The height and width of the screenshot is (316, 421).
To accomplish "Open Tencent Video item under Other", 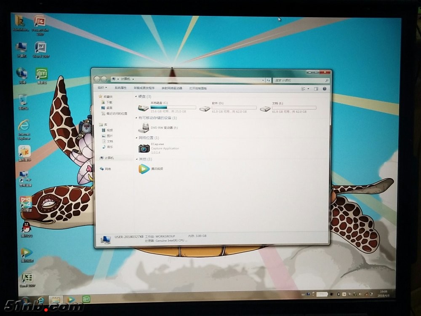I will (144, 169).
